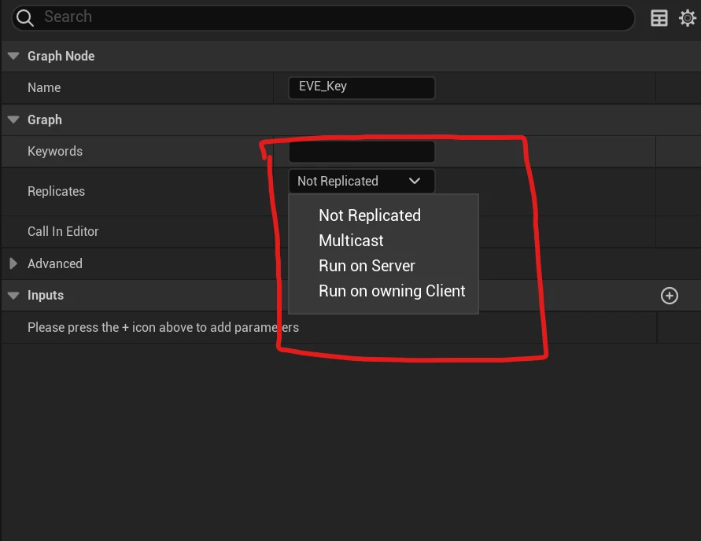This screenshot has height=541, width=701.
Task: Click the Call In Editor label
Action: point(63,231)
